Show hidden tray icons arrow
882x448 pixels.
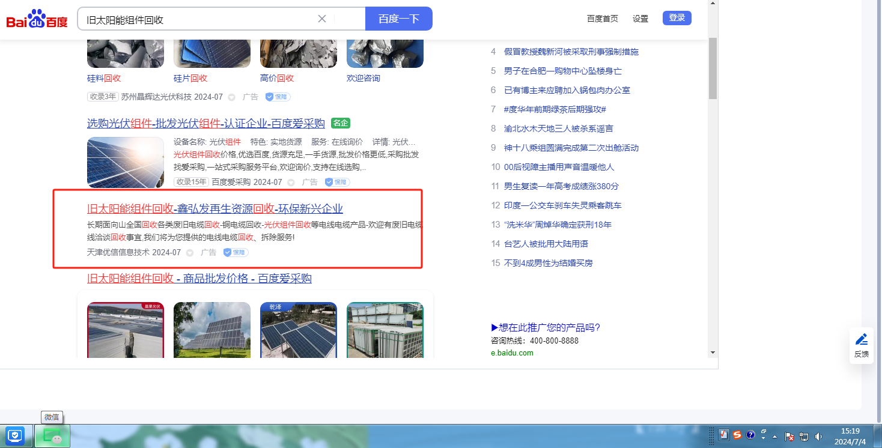(775, 436)
